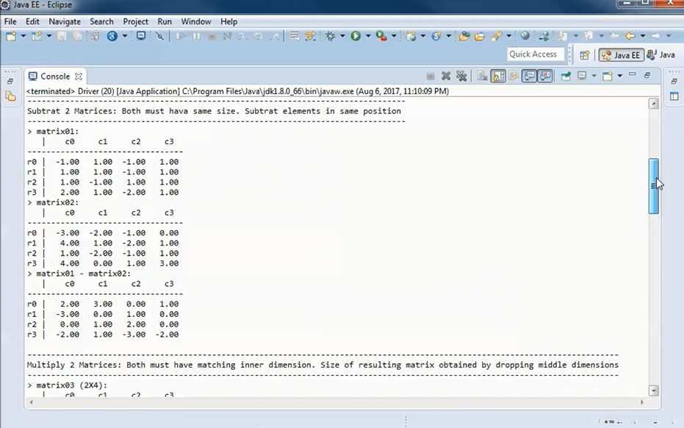684x428 pixels.
Task: Open the Project menu
Action: 135,21
